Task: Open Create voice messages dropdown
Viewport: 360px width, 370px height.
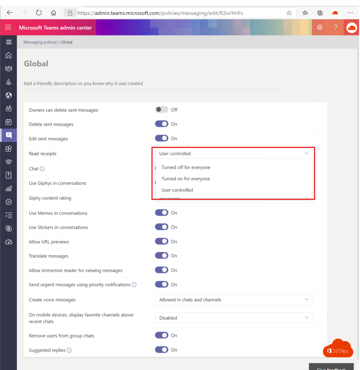Action: tap(234, 300)
